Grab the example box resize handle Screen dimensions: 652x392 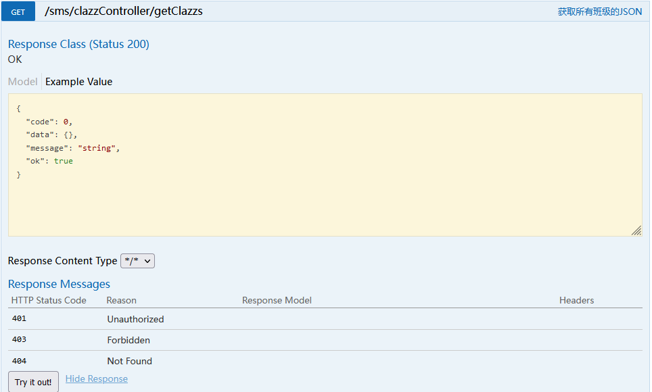click(x=636, y=230)
